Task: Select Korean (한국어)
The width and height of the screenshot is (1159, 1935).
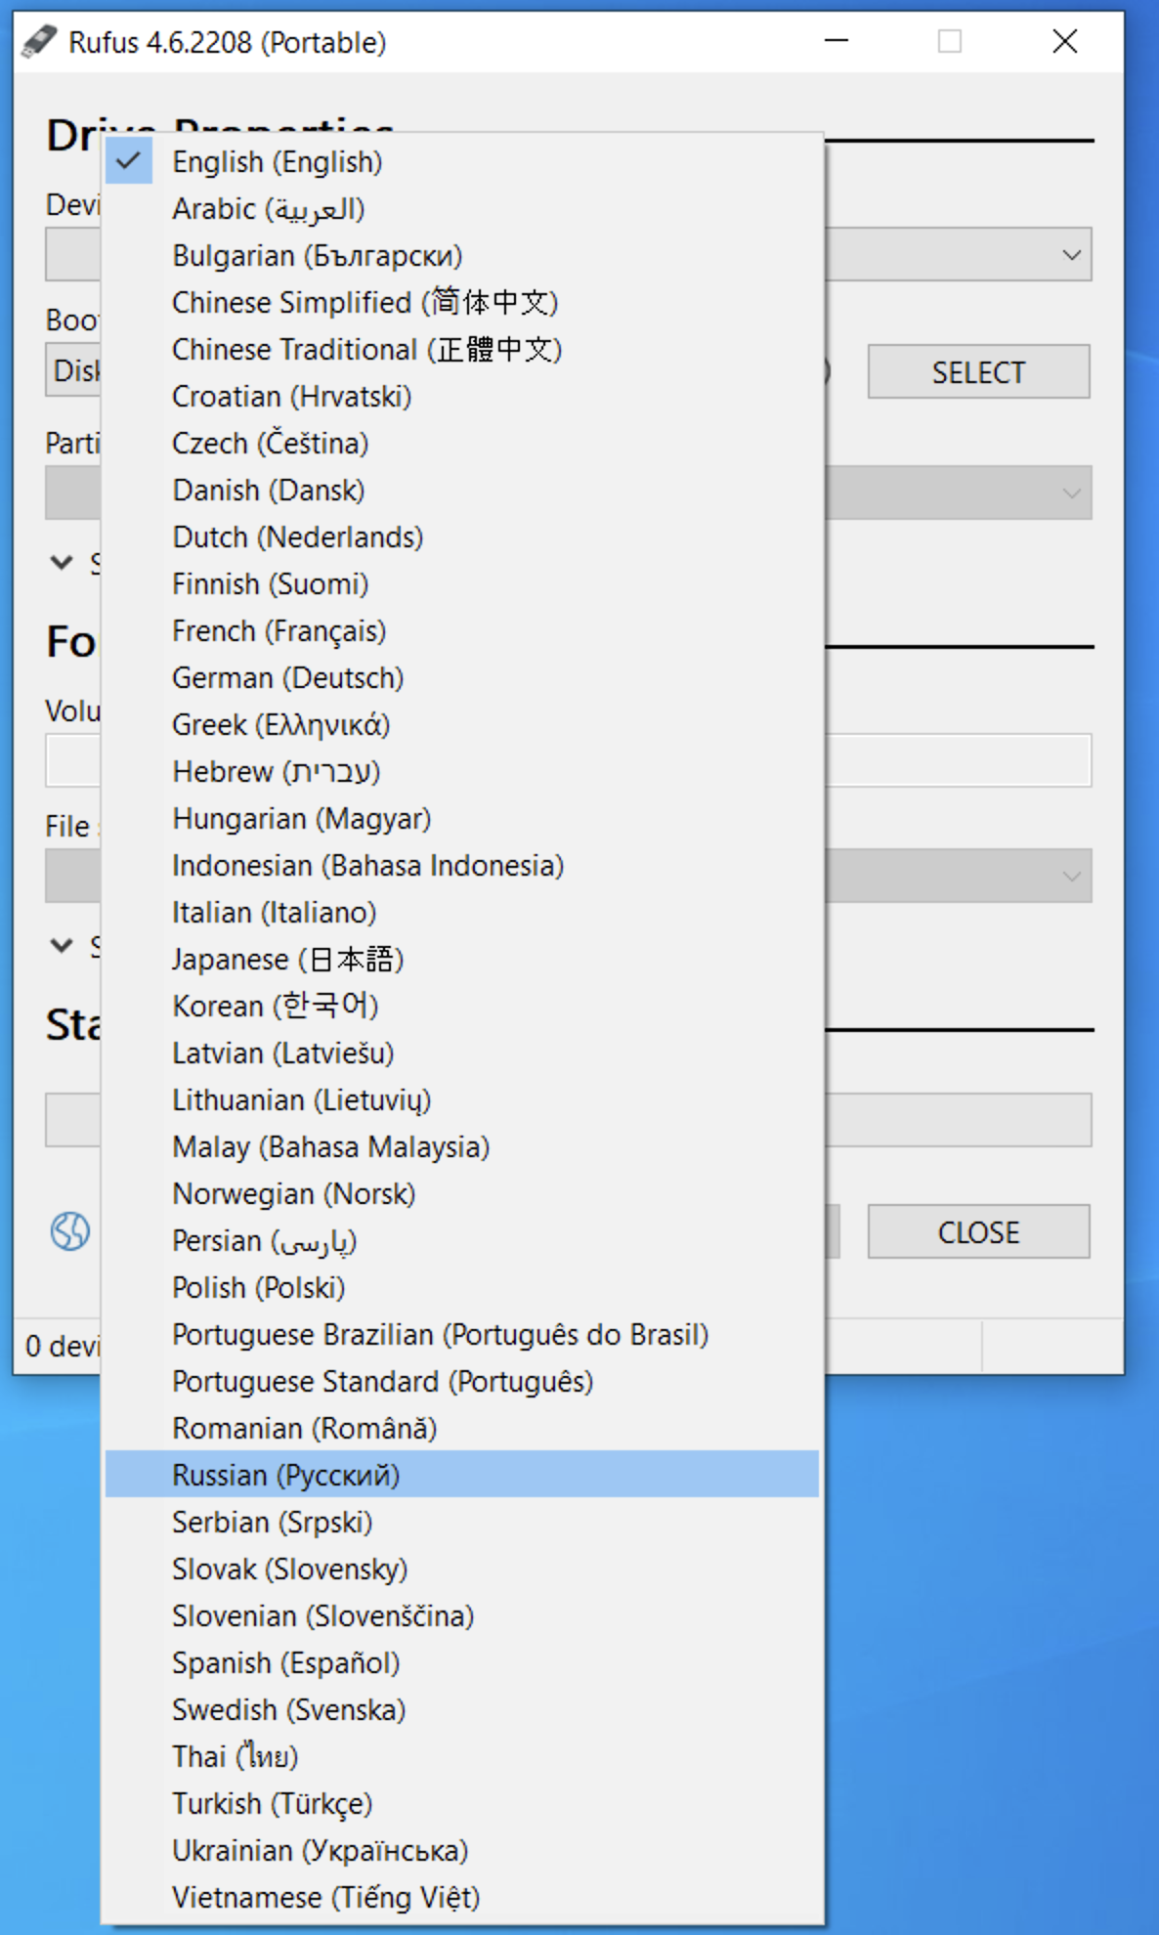Action: tap(462, 1007)
